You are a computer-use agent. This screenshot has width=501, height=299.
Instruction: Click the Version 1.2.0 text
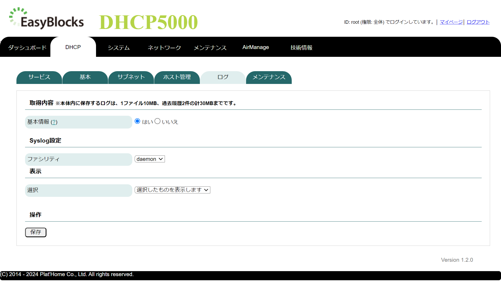[457, 260]
